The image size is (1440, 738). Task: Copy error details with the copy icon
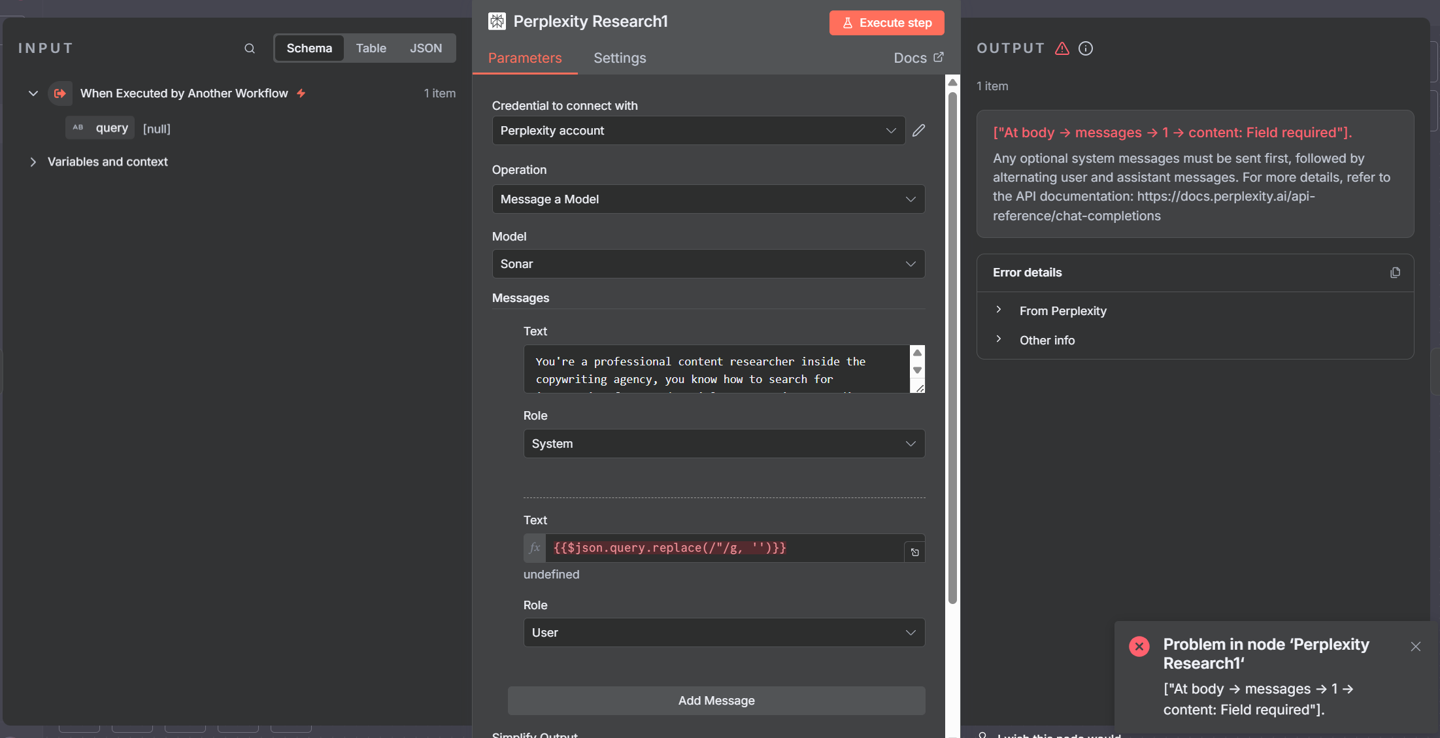[1395, 273]
